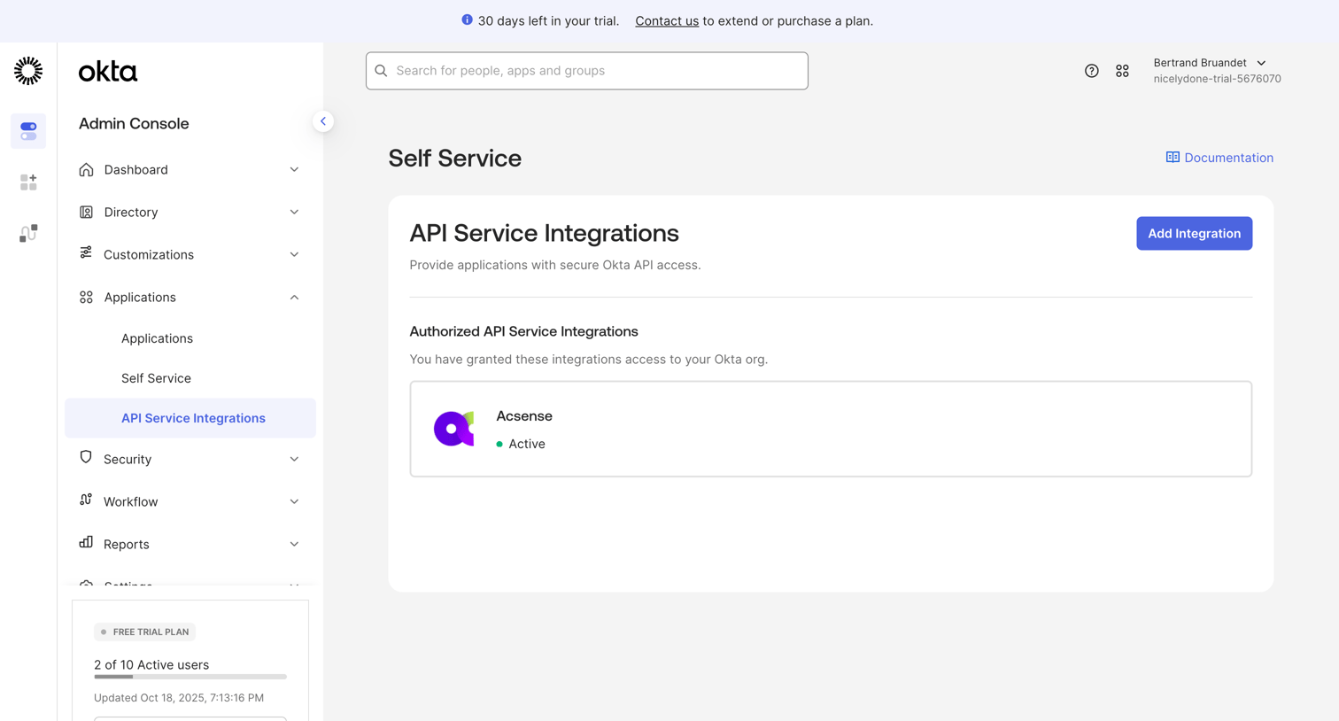This screenshot has width=1339, height=721.
Task: Expand the Customizations chevron
Action: pos(294,254)
